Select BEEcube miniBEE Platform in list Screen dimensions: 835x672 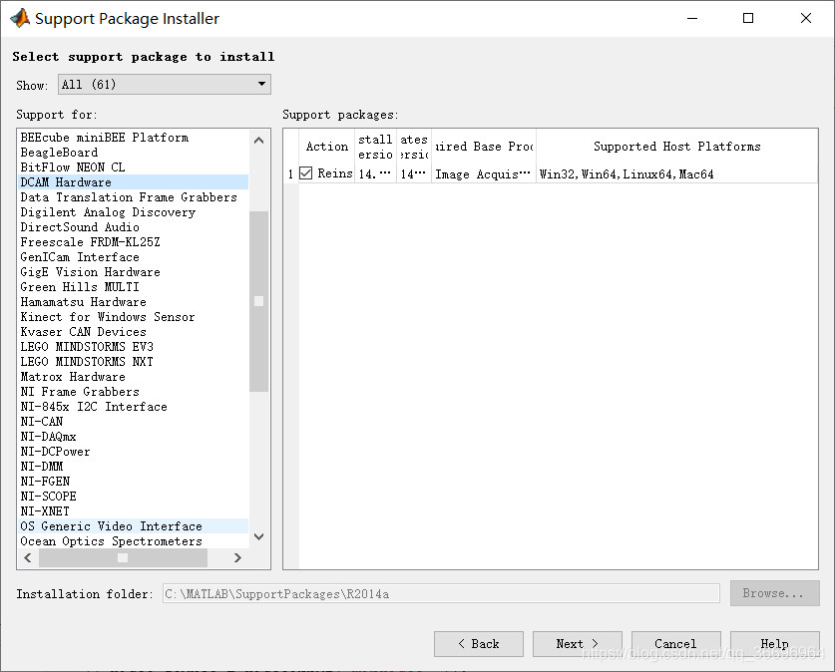click(133, 138)
